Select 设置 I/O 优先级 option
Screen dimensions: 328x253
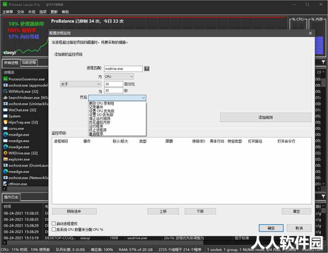pyautogui.click(x=101, y=115)
